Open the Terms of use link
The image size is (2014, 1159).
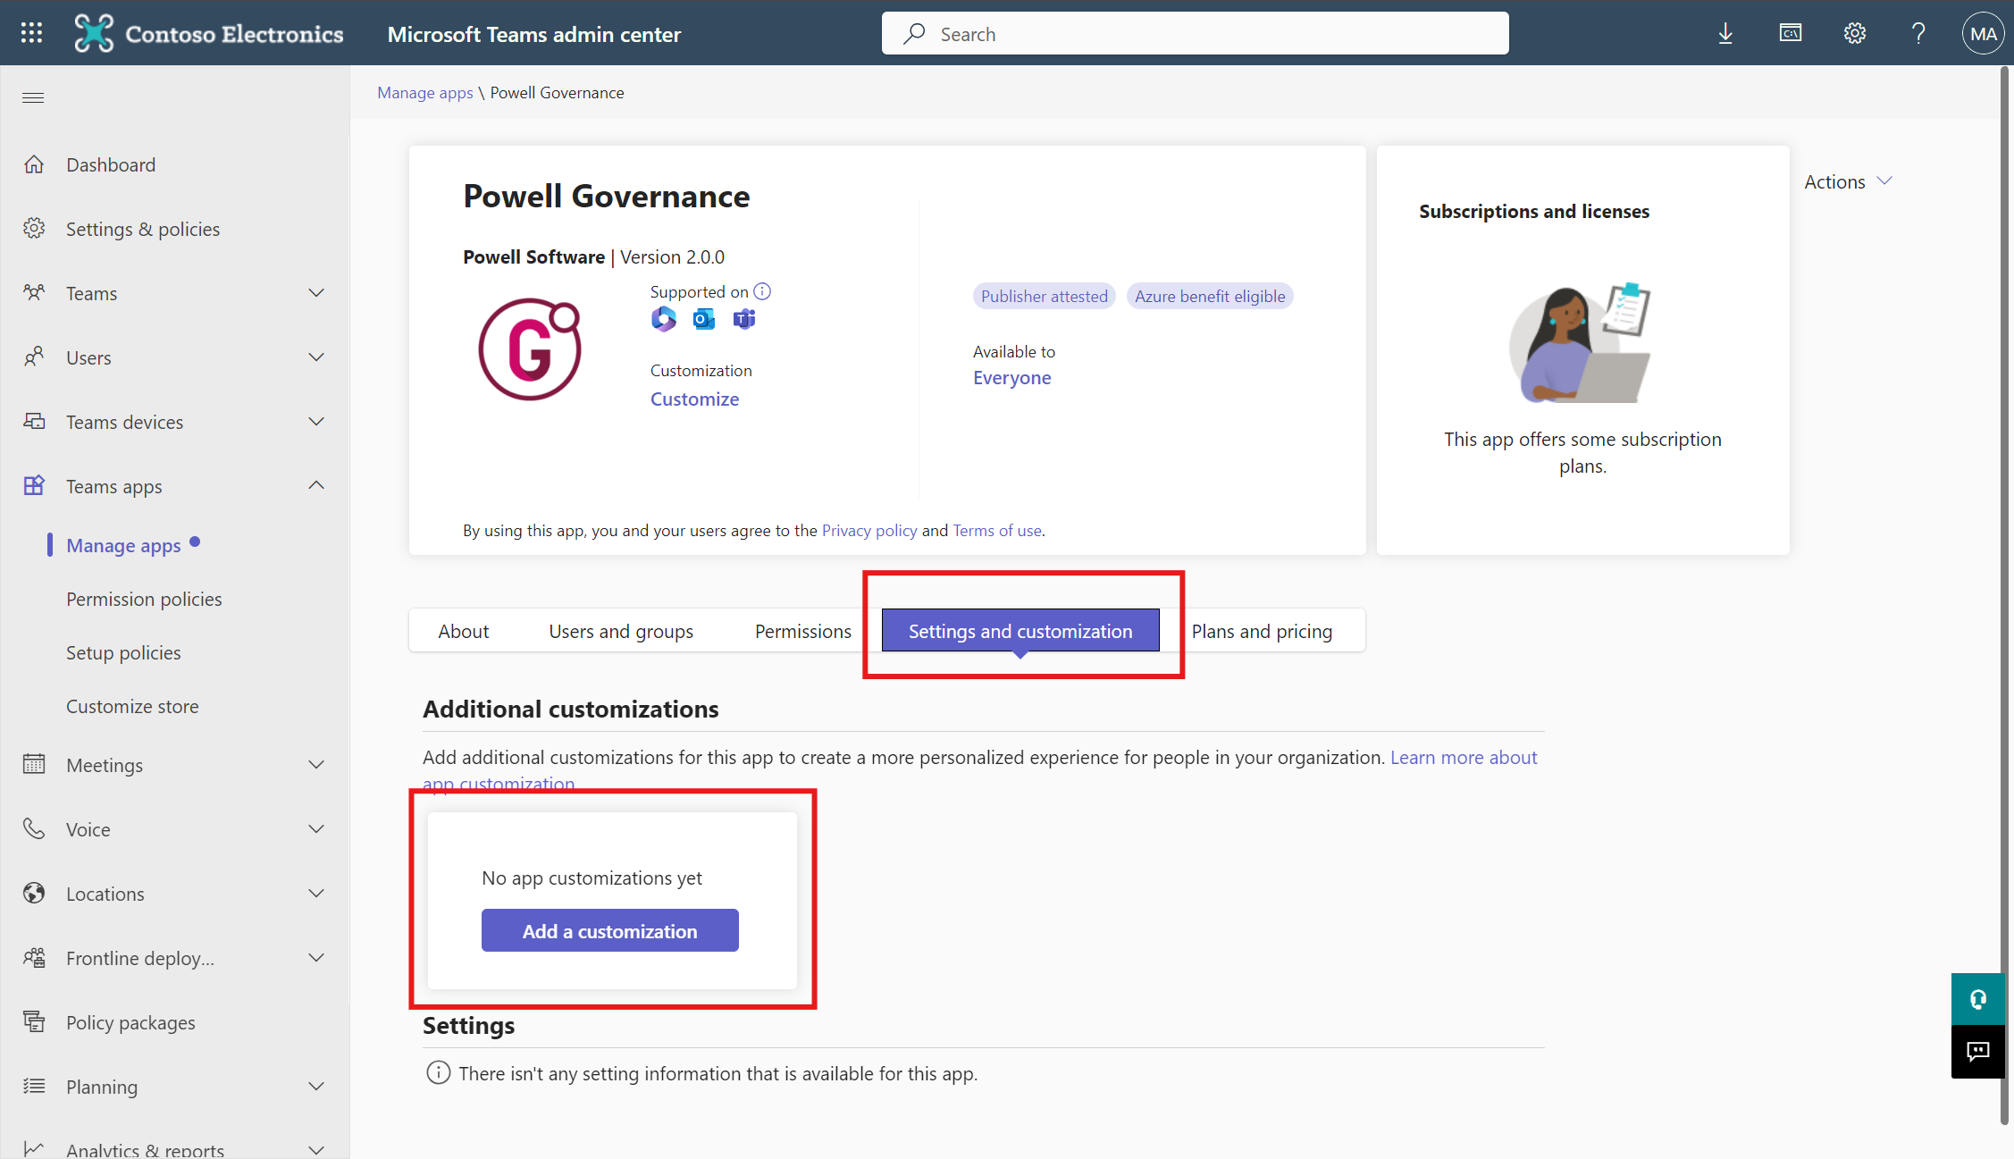[997, 530]
